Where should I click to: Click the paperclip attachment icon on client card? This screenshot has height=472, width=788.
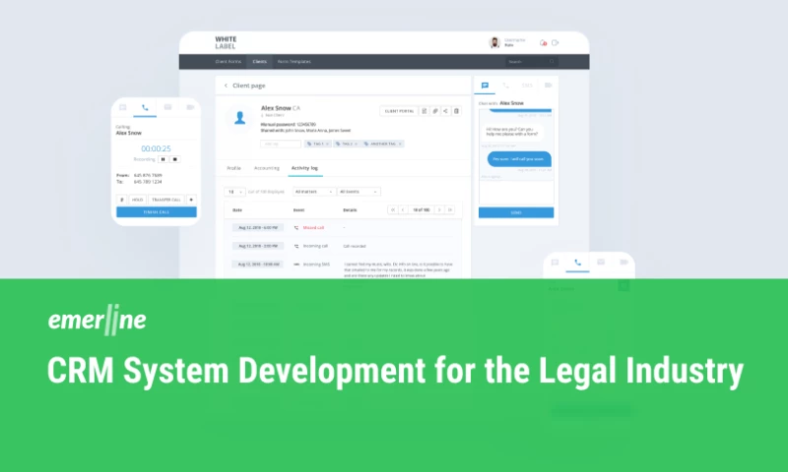pyautogui.click(x=435, y=111)
